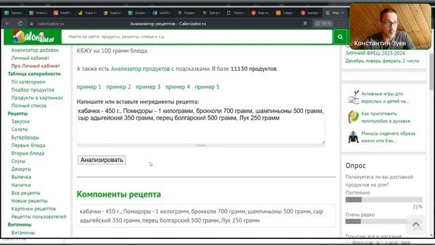Click the calorizator.ru address bar
The width and height of the screenshot is (435, 245).
click(x=51, y=24)
